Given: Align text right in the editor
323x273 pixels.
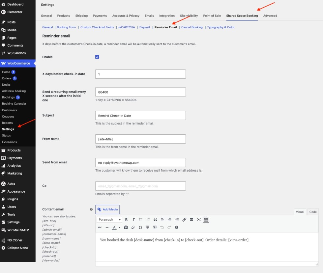Looking at the screenshot, I should coord(177,220).
